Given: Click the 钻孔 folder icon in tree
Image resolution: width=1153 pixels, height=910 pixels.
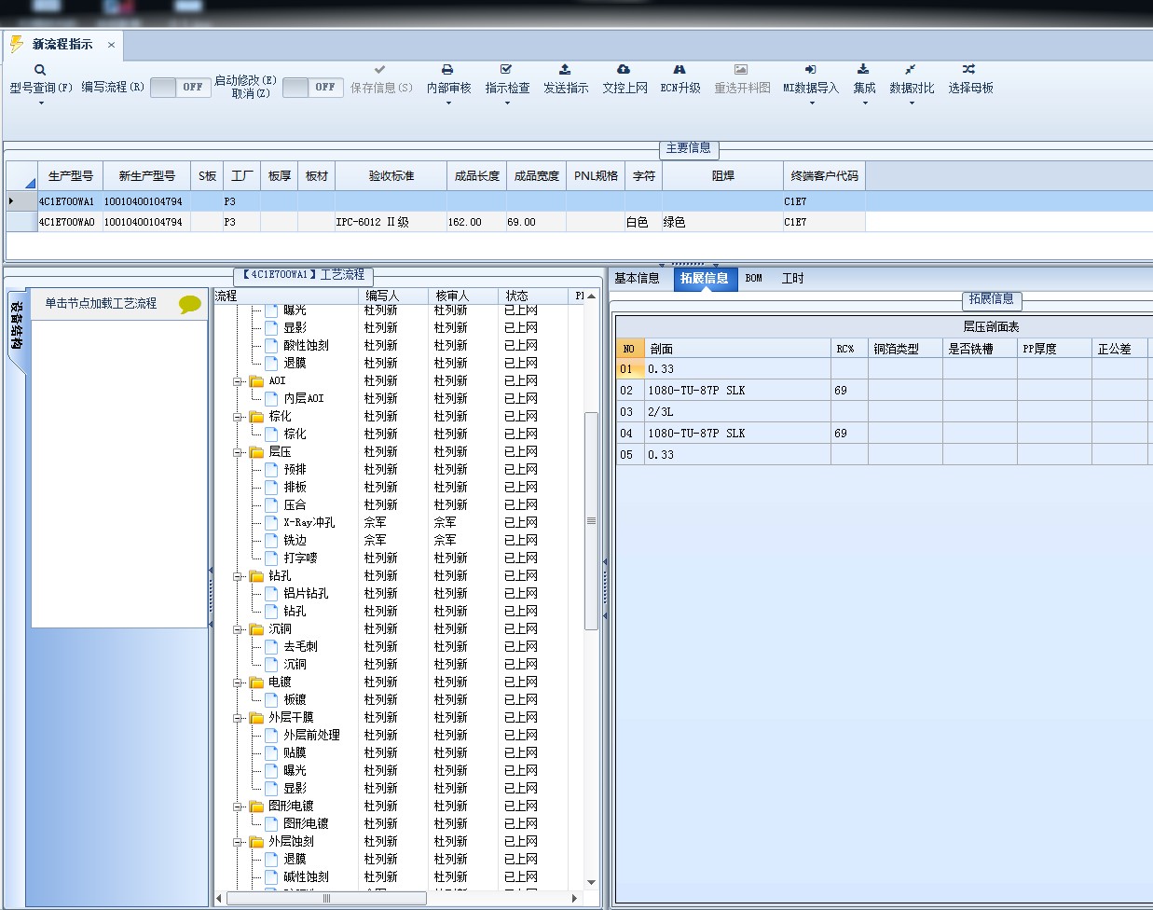Looking at the screenshot, I should (x=256, y=576).
